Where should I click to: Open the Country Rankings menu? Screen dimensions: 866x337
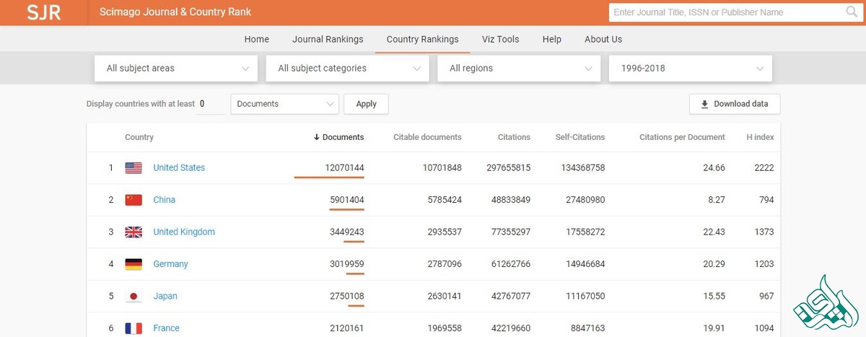click(x=423, y=39)
